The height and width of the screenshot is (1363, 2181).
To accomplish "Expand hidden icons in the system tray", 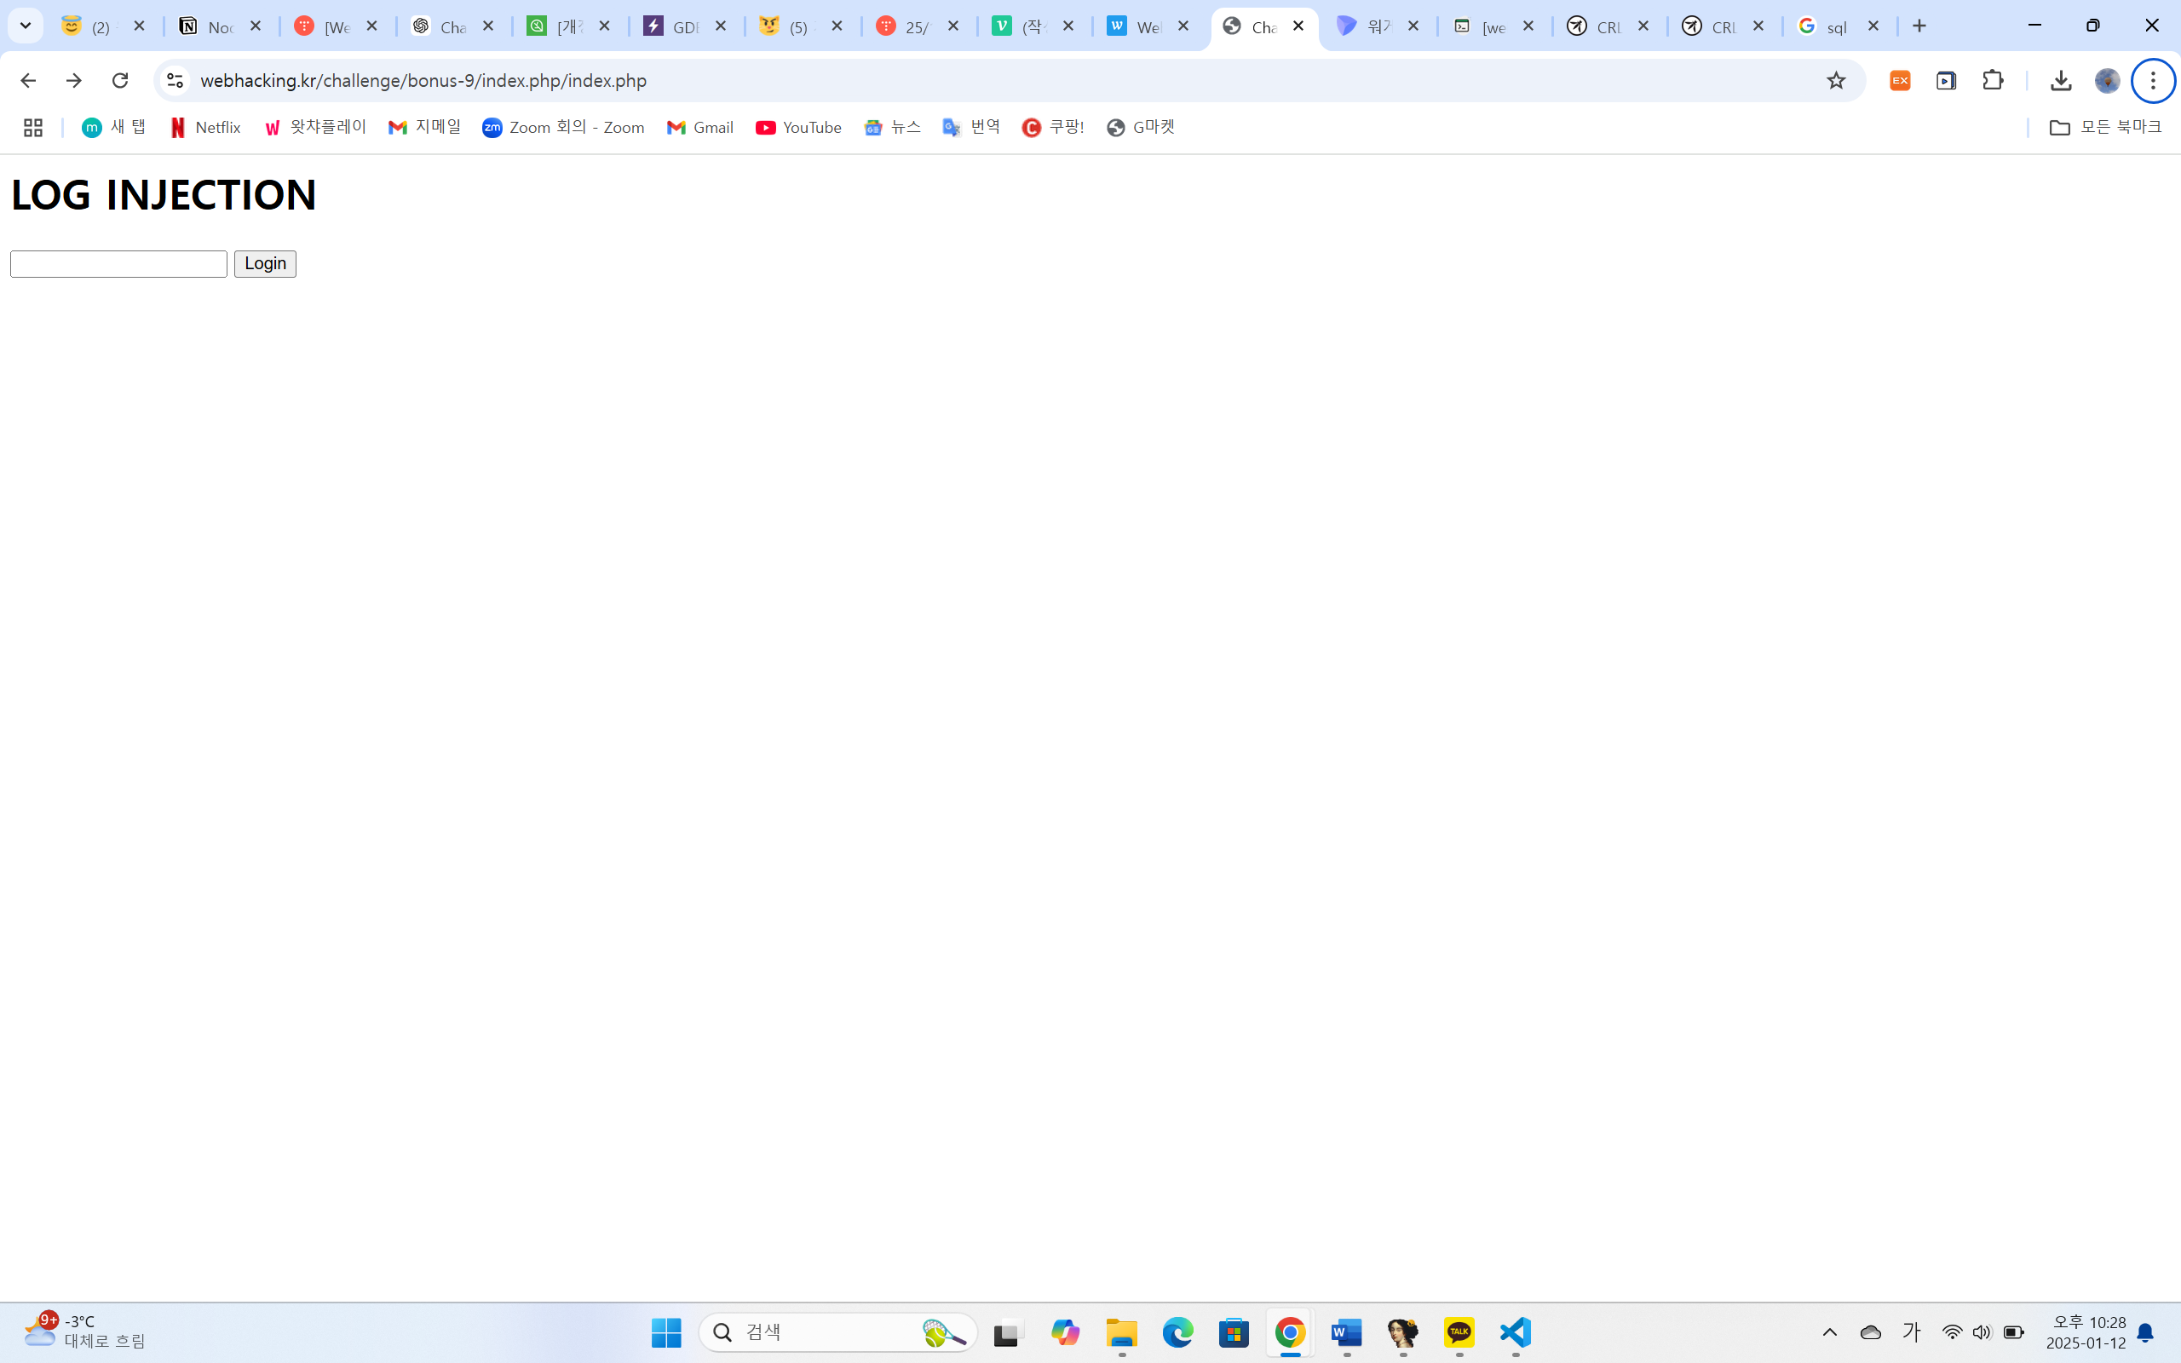I will click(1829, 1331).
